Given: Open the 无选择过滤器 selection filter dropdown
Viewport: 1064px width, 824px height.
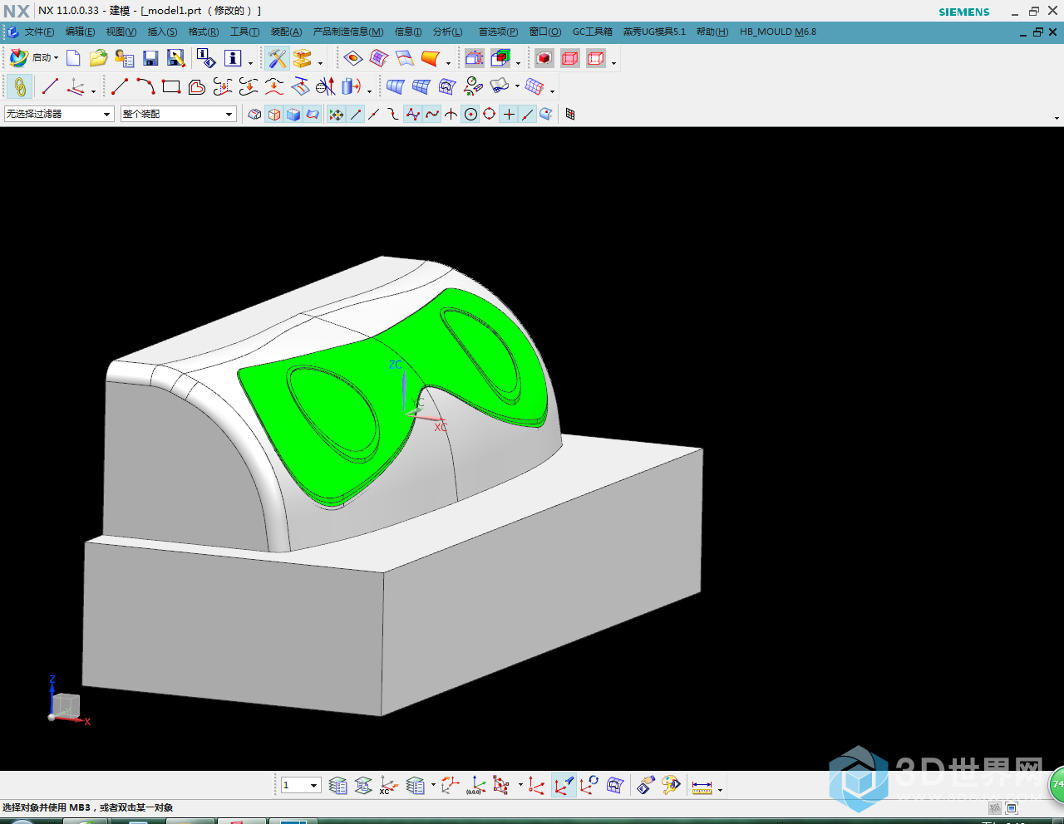Looking at the screenshot, I should 59,114.
